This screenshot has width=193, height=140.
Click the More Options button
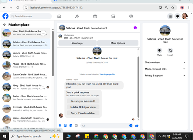[x=118, y=43]
